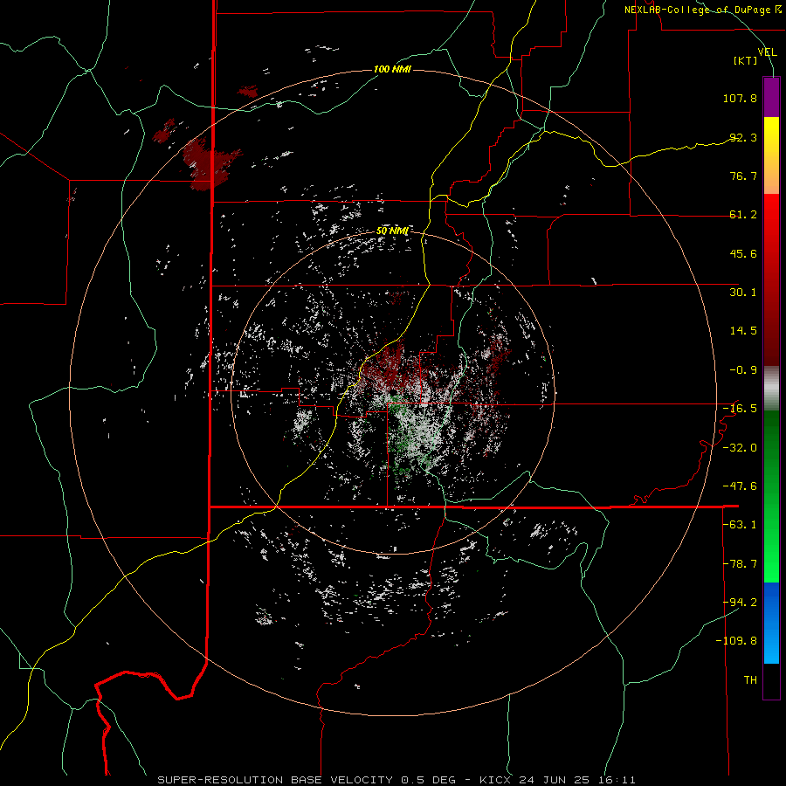786x786 pixels.
Task: Select the -0.9 velocity scale value
Action: click(x=743, y=370)
